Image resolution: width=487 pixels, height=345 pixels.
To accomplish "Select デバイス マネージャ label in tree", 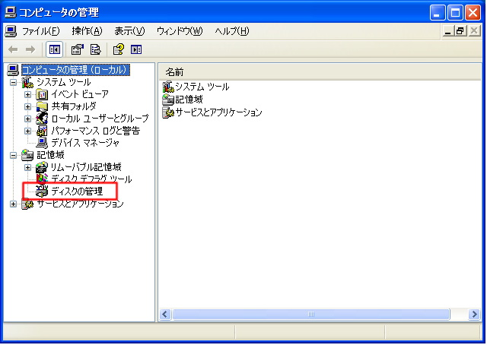I will click(x=85, y=143).
